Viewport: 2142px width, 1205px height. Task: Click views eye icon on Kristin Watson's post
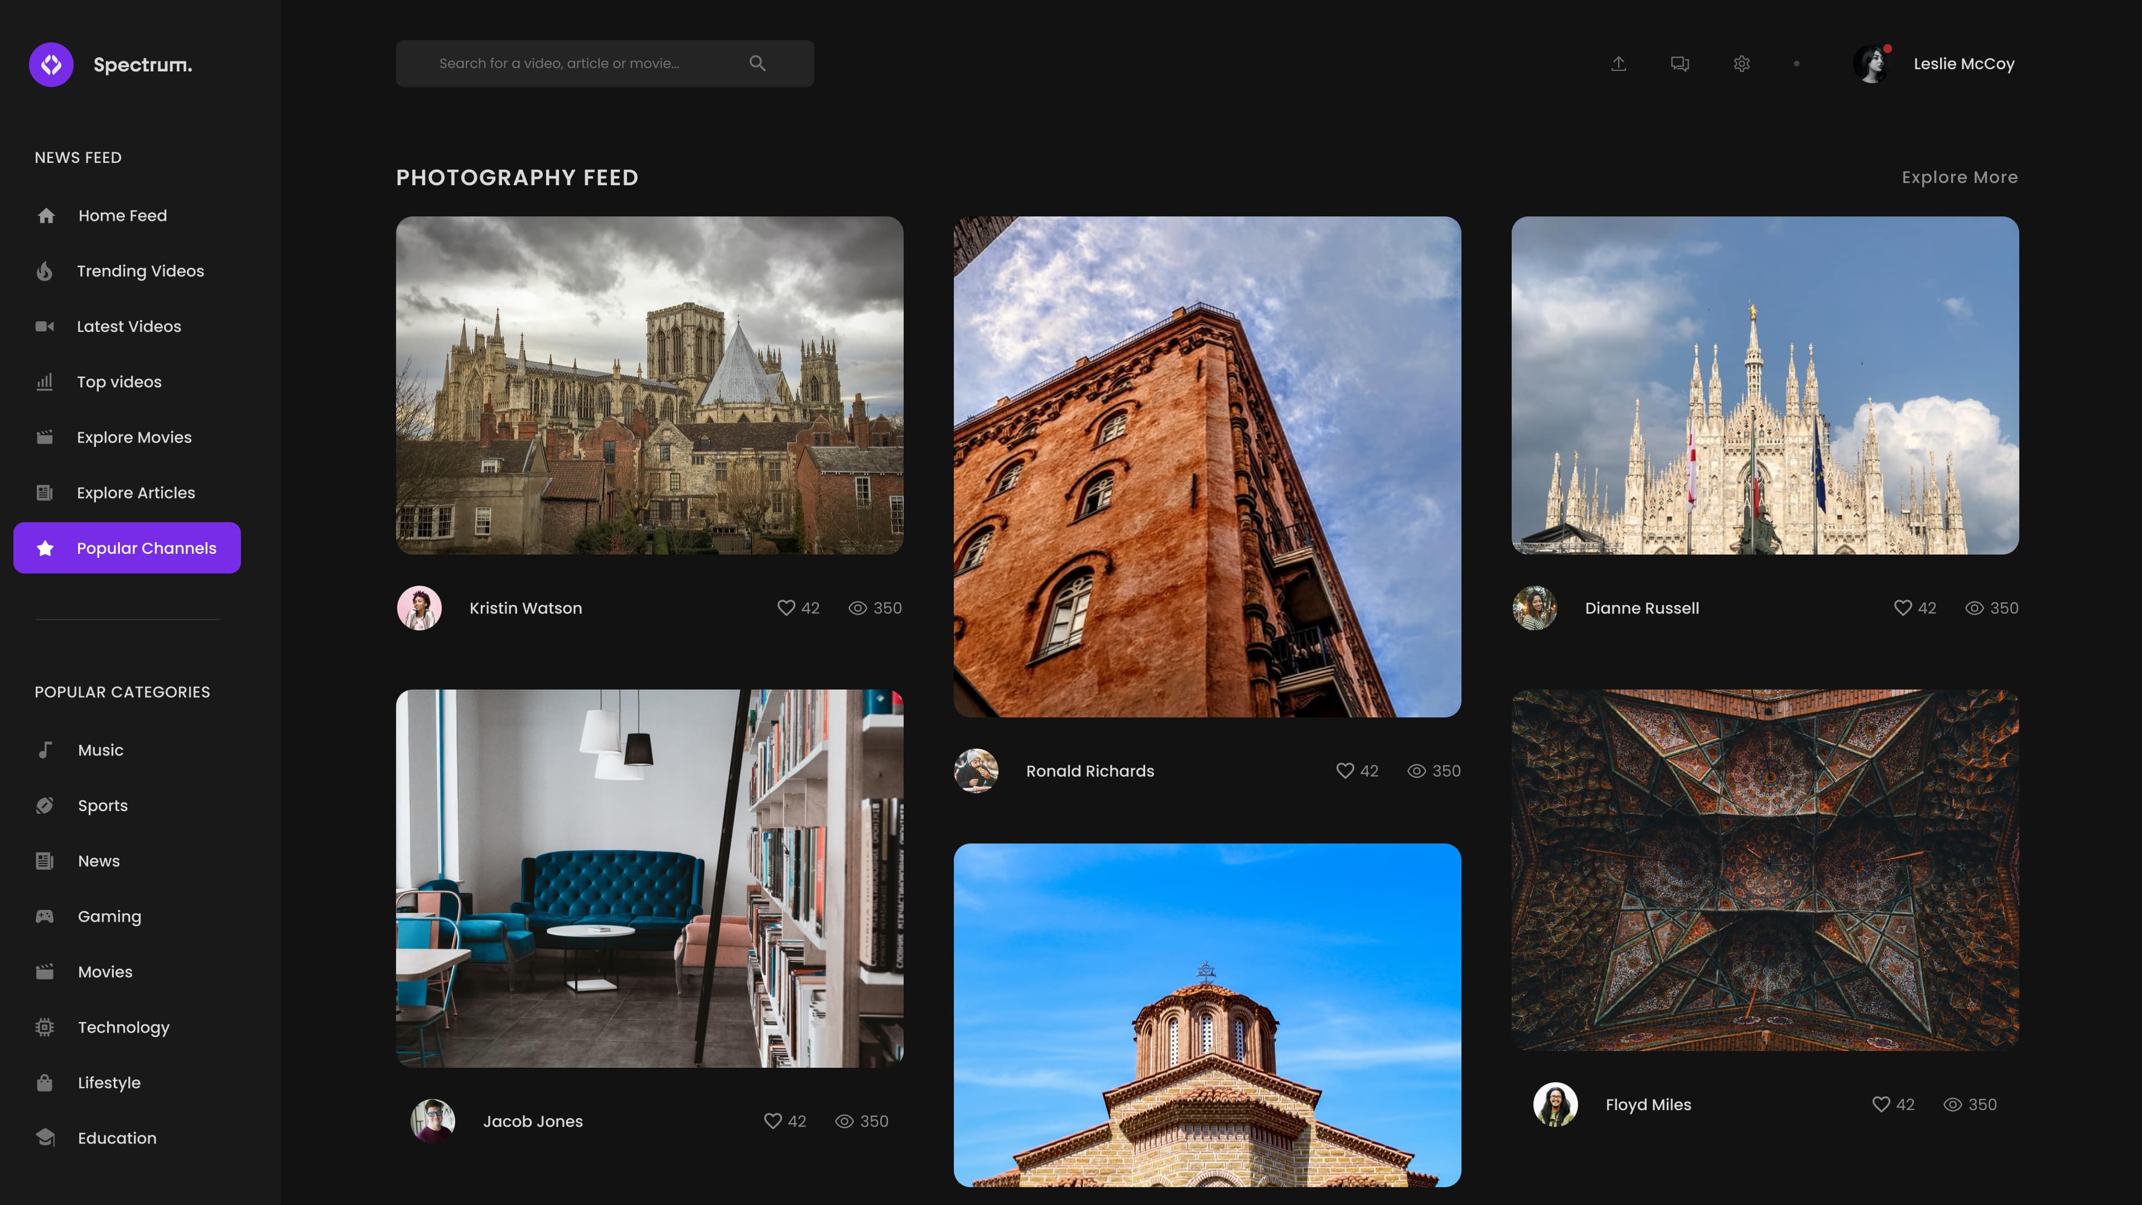coord(857,608)
